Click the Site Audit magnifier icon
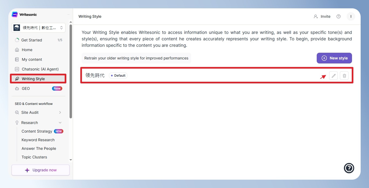Viewport: 369px width, 188px height. pyautogui.click(x=17, y=112)
